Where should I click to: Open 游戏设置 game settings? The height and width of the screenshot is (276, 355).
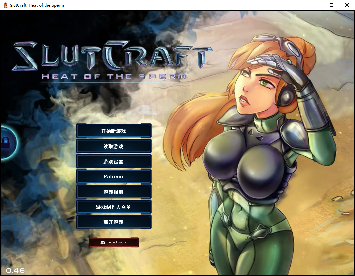[x=114, y=162]
